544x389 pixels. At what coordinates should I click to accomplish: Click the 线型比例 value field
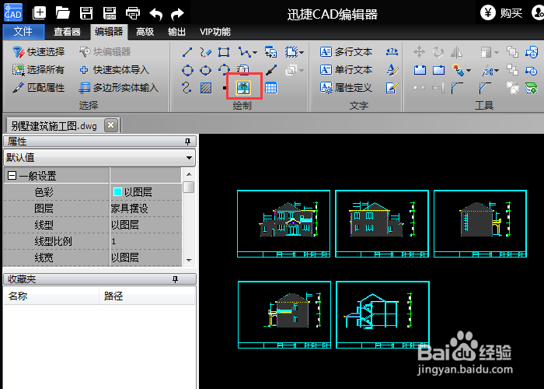[x=146, y=241]
